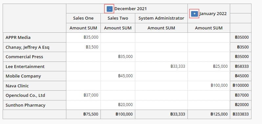Click the January 2022 header label
The image size is (262, 124).
coord(213,14)
